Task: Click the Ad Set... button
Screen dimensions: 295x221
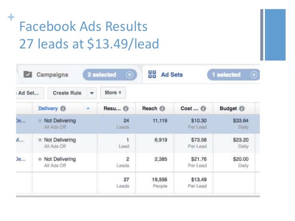Action: coord(30,93)
